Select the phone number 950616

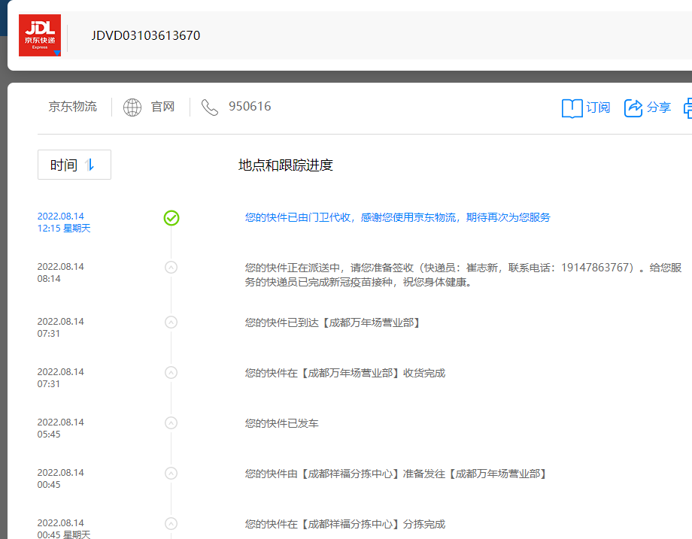click(250, 106)
